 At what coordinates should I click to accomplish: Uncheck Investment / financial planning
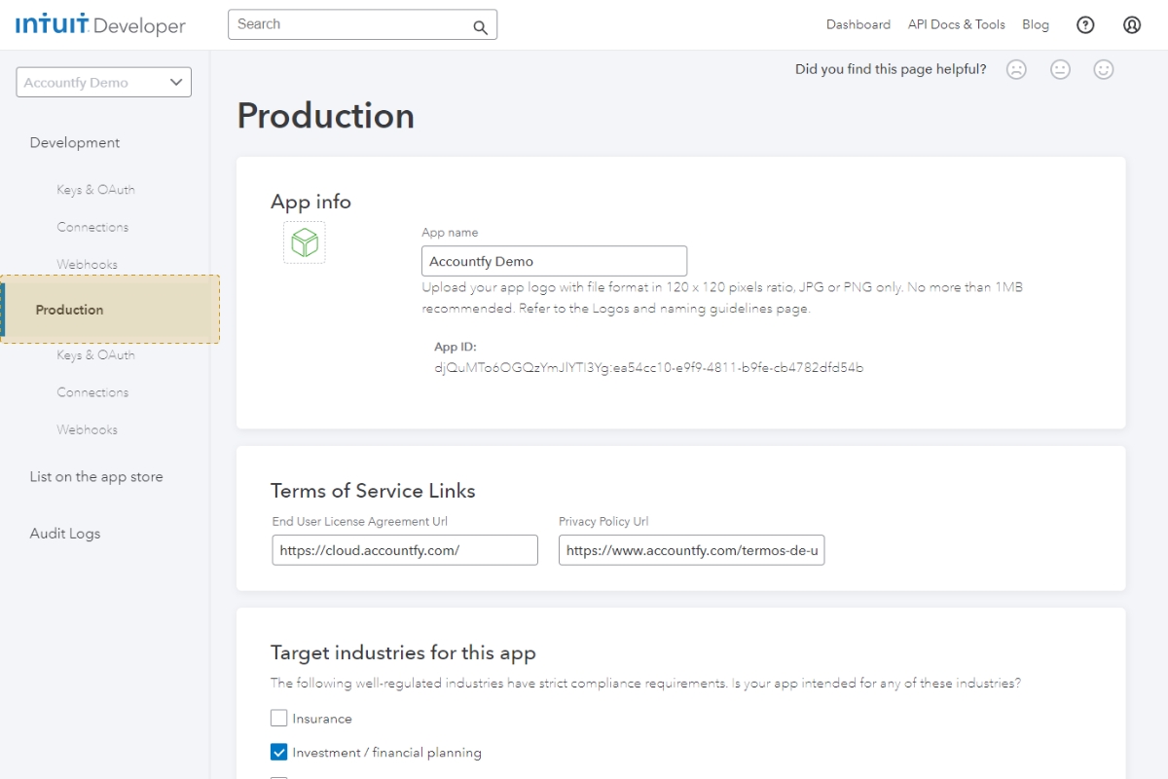point(277,752)
